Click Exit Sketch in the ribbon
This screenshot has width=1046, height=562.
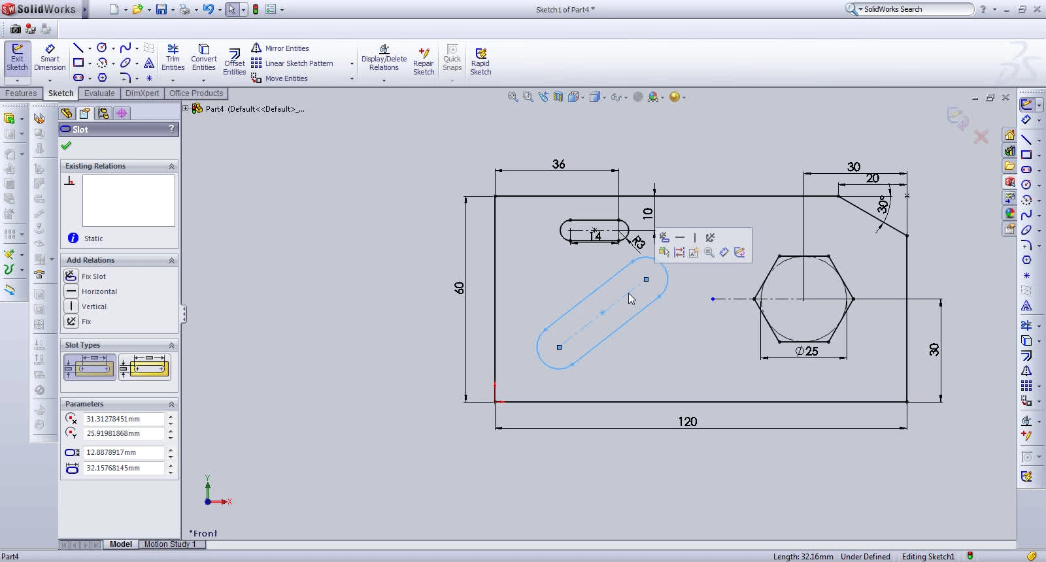click(17, 58)
